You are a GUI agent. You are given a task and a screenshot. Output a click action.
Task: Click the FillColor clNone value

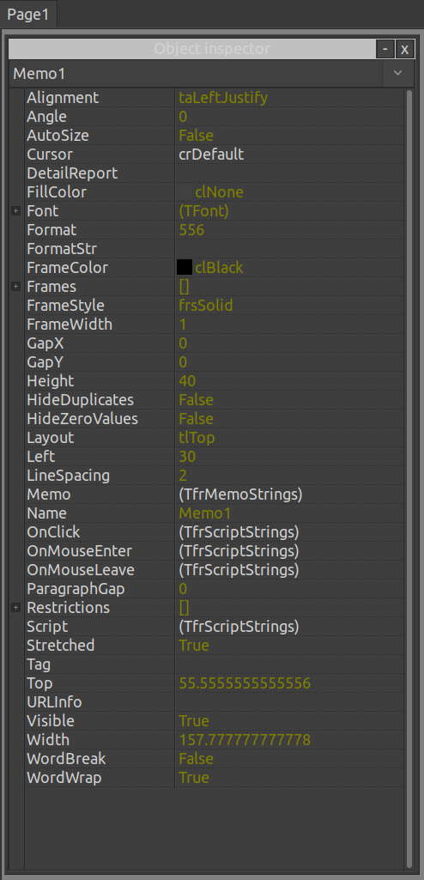point(219,192)
